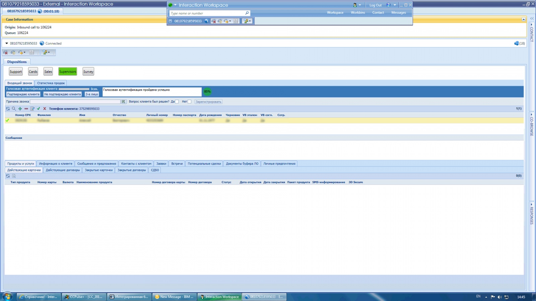Collapse the 081079218595033 call party row

click(x=7, y=43)
